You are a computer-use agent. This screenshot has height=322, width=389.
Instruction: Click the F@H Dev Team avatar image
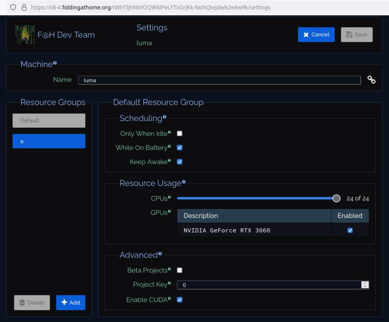coord(25,35)
